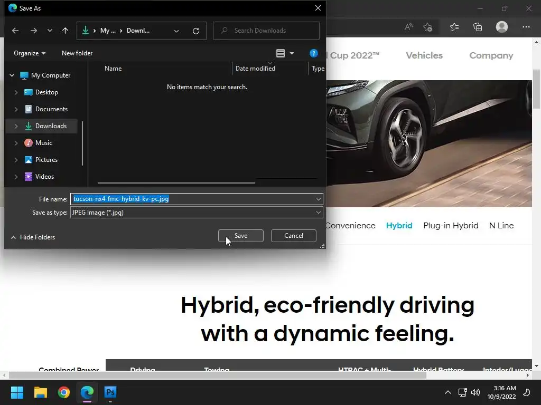Open recent locations chevron beside Forward arrow
The width and height of the screenshot is (541, 405).
[x=50, y=31]
